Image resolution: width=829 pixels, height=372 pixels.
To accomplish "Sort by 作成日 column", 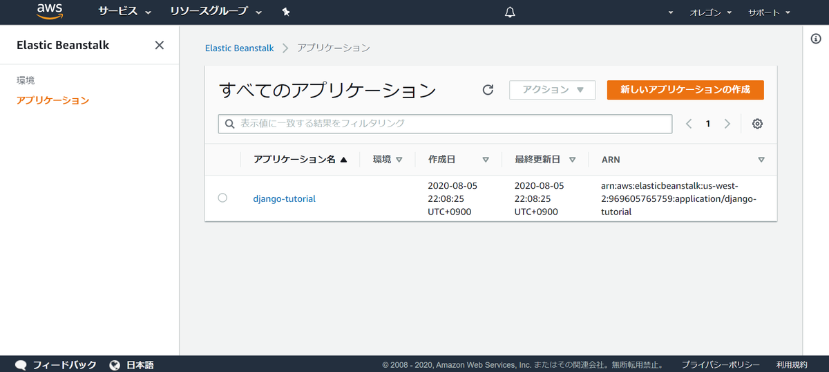I will coord(459,159).
